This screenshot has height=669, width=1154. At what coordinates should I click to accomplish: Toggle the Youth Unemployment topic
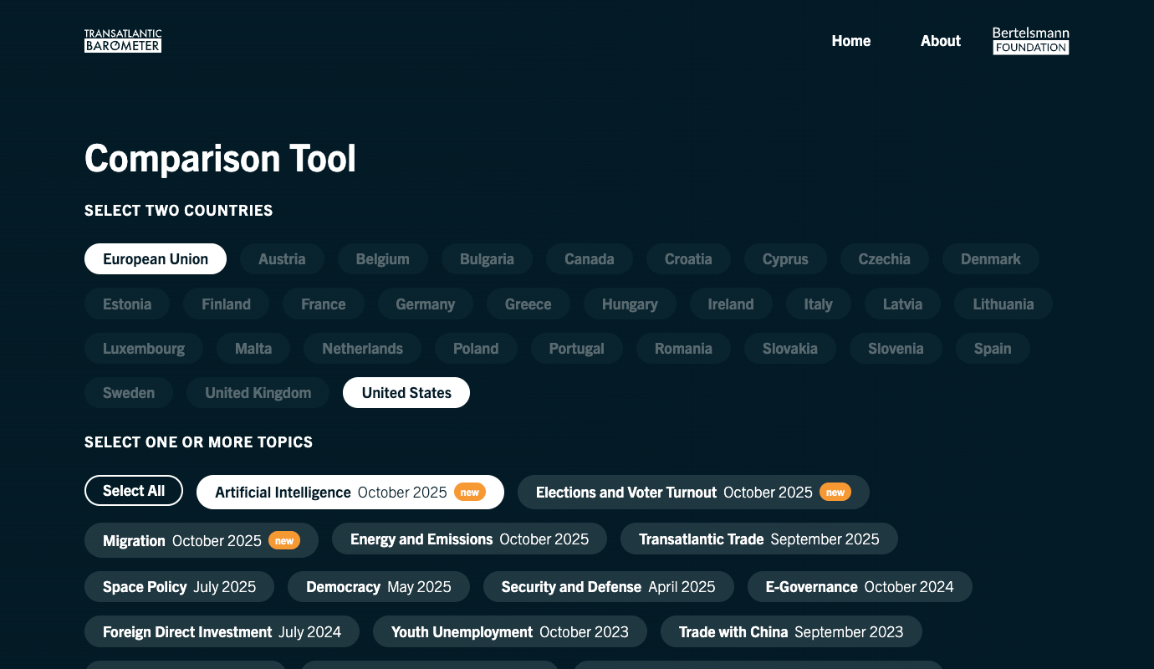(x=509, y=632)
